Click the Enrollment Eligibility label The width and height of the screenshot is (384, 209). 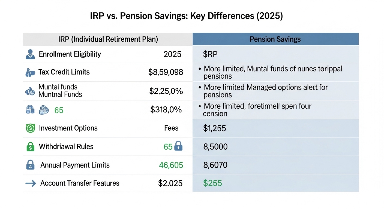pyautogui.click(x=70, y=54)
